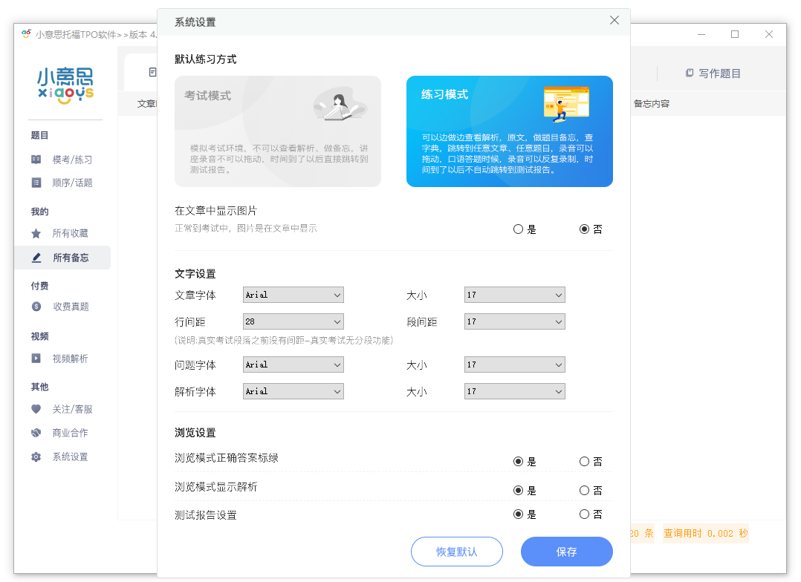Select 否 for 测试报告设置

(x=584, y=514)
